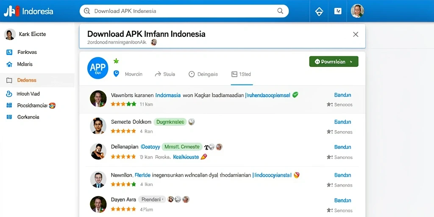Open the square inbox header icon

tap(338, 11)
